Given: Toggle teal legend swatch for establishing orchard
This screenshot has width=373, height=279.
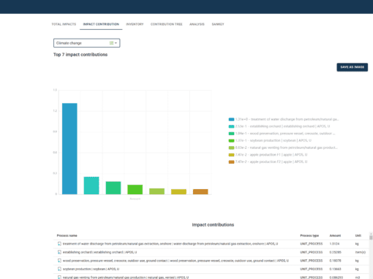Looking at the screenshot, I should point(231,126).
